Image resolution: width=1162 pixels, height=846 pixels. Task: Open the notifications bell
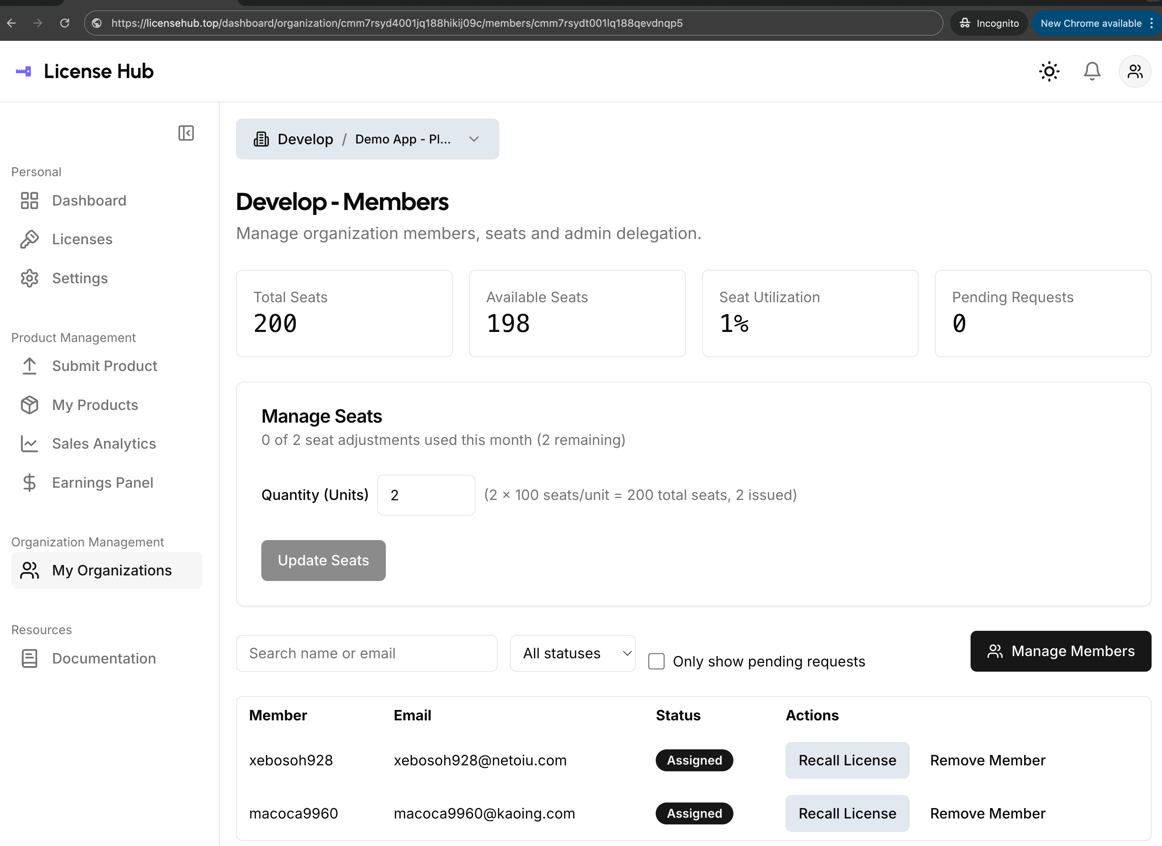tap(1092, 71)
